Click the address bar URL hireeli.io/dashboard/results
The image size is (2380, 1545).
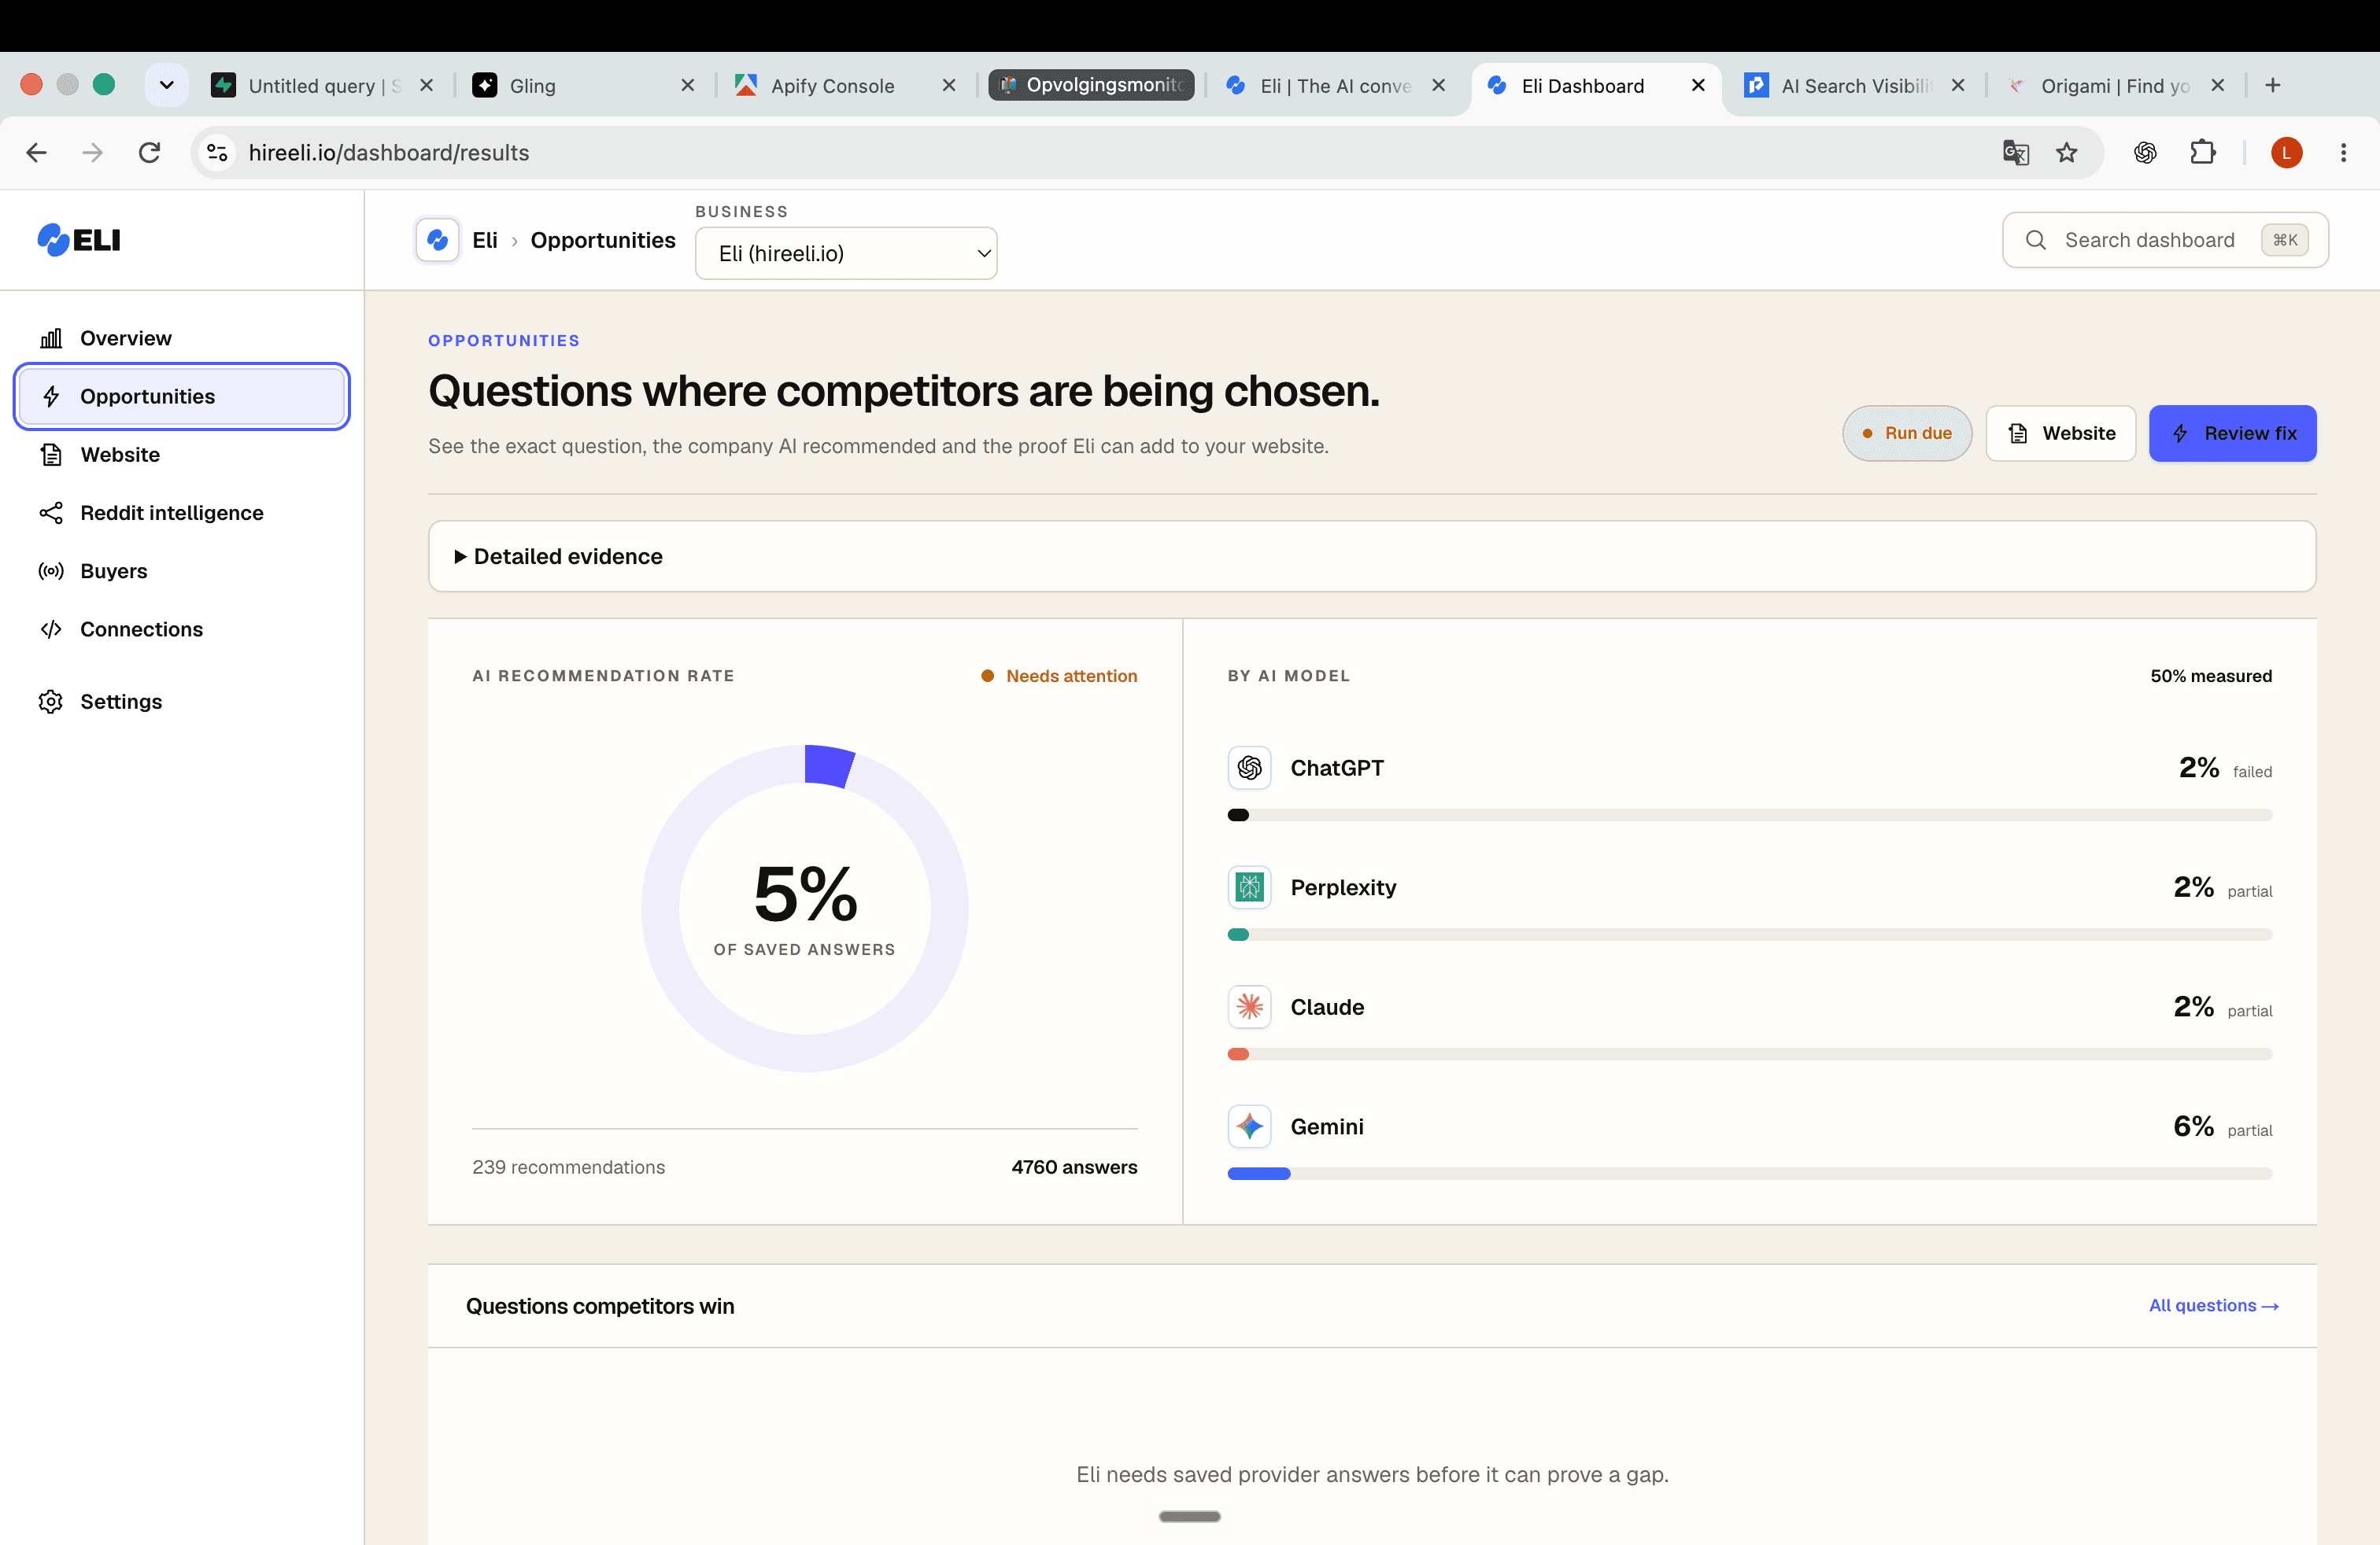[389, 152]
